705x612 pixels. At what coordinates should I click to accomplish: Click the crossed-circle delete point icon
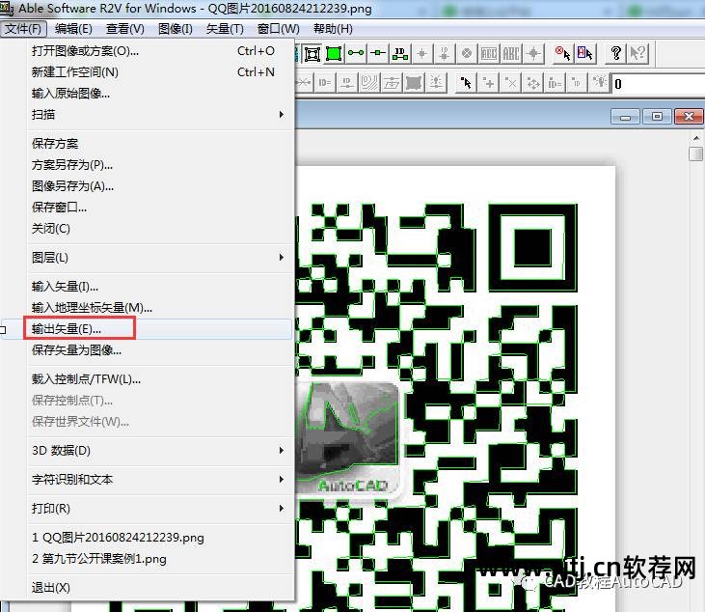[x=467, y=54]
